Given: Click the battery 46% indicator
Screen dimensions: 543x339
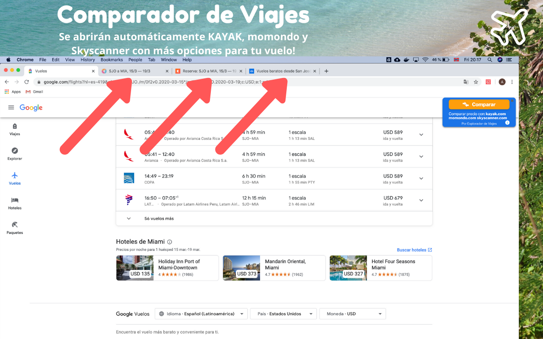Looking at the screenshot, I should pyautogui.click(x=441, y=60).
